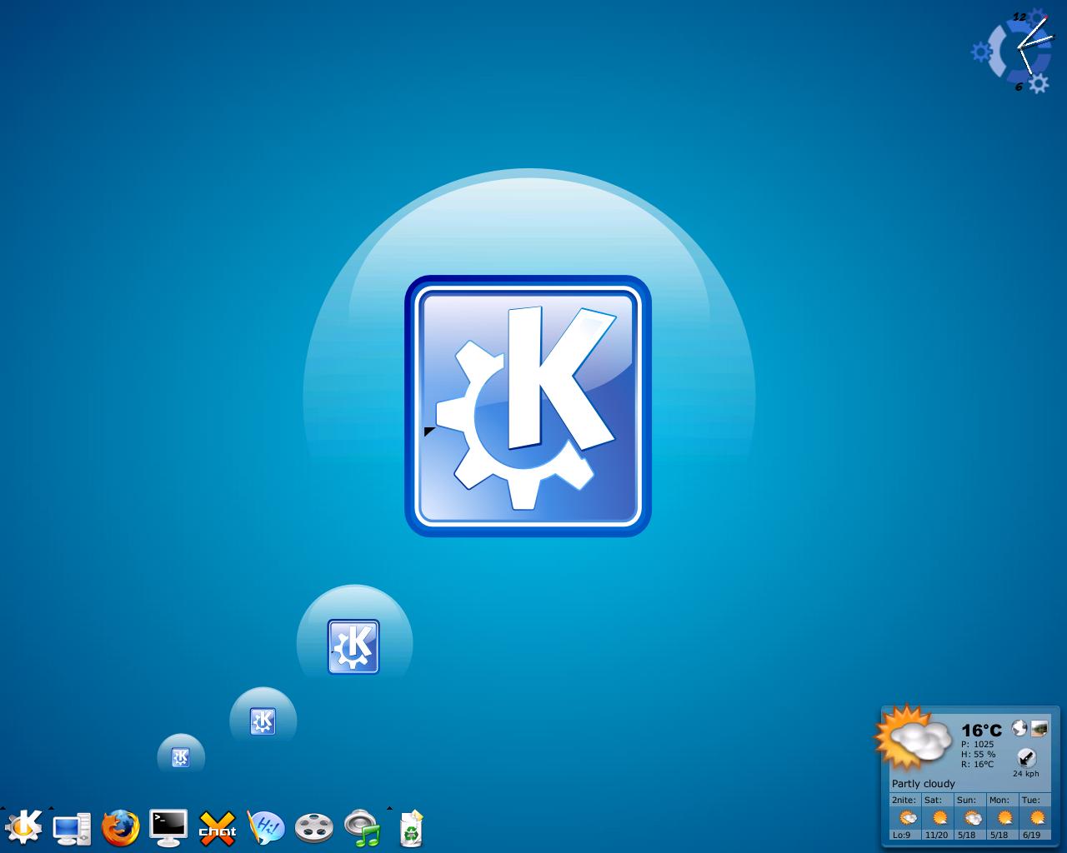Click the "11/20" Saturday temperatures
This screenshot has width=1067, height=853.
click(936, 835)
